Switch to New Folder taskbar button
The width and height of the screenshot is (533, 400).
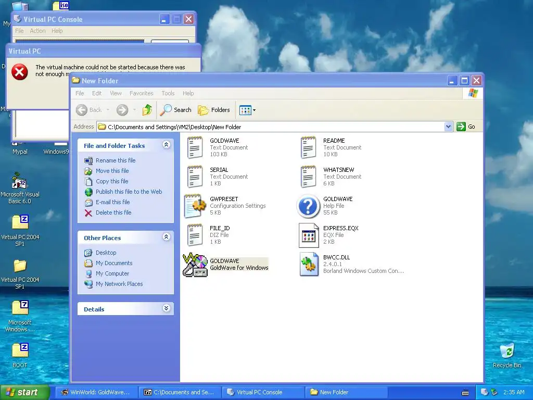pyautogui.click(x=346, y=392)
